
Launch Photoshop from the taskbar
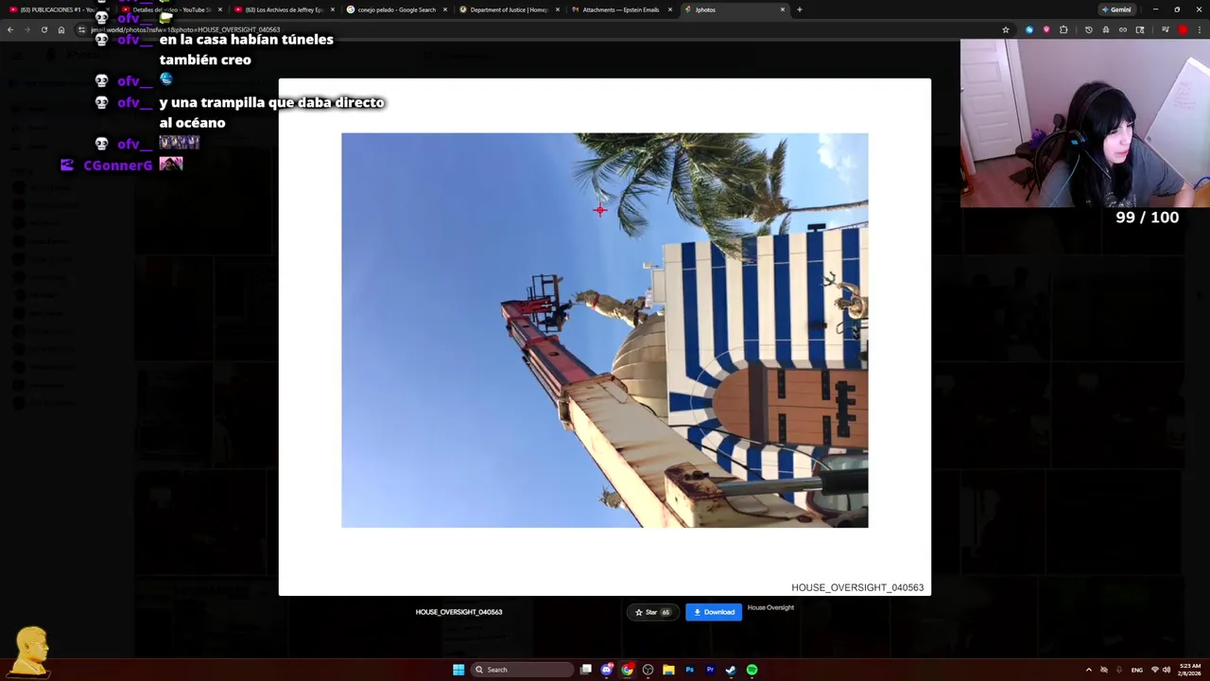point(689,670)
